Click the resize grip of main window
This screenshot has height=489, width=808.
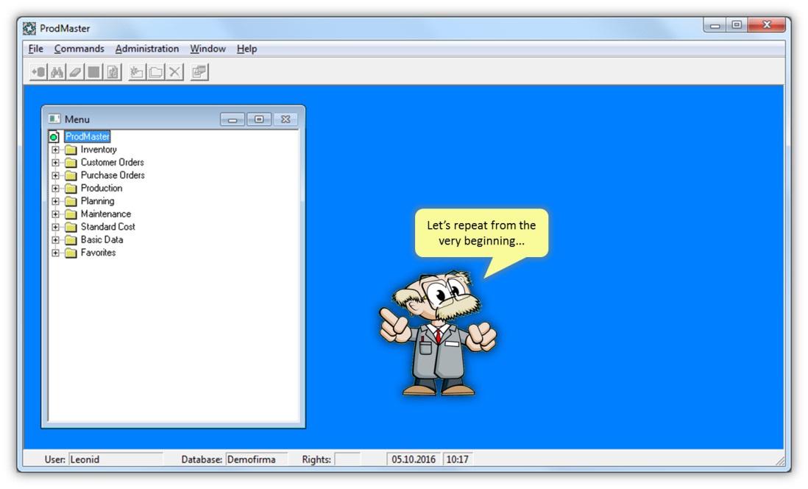[779, 460]
